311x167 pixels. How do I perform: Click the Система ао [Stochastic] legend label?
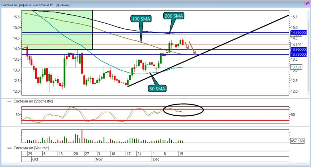coord(33,101)
